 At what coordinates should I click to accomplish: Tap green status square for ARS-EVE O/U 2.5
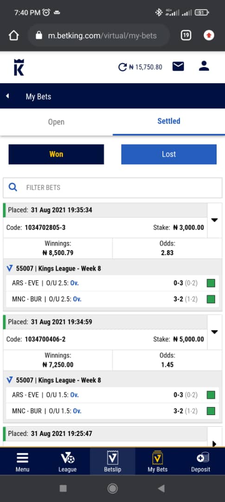211,283
